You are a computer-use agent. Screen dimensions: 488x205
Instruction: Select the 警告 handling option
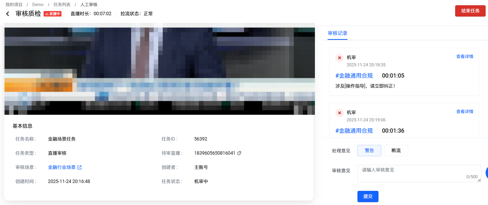[x=369, y=150]
